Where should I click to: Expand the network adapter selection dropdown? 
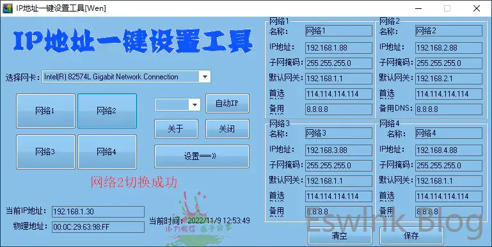205,77
